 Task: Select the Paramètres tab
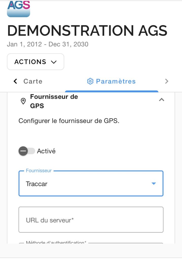click(x=116, y=81)
